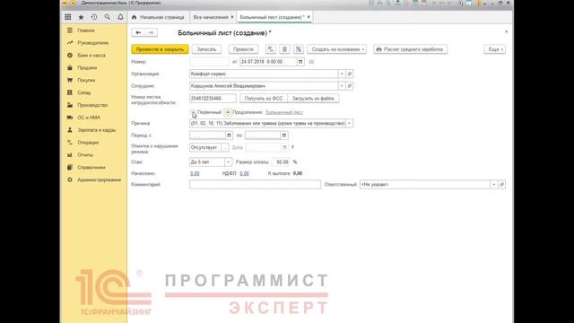Open the Сотрудник record link icon
The height and width of the screenshot is (323, 574).
(349, 86)
